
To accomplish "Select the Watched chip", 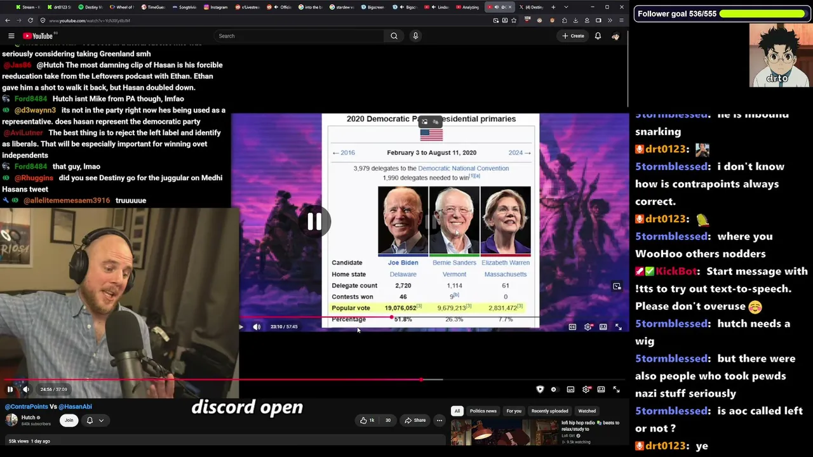I will (587, 411).
